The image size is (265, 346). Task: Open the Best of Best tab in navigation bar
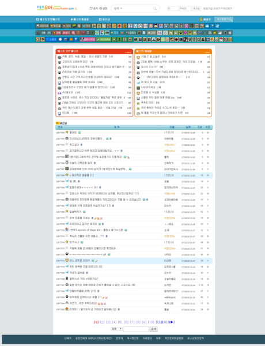tap(48, 20)
